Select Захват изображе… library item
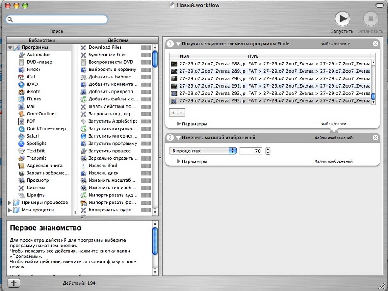388x291 pixels. (48, 173)
